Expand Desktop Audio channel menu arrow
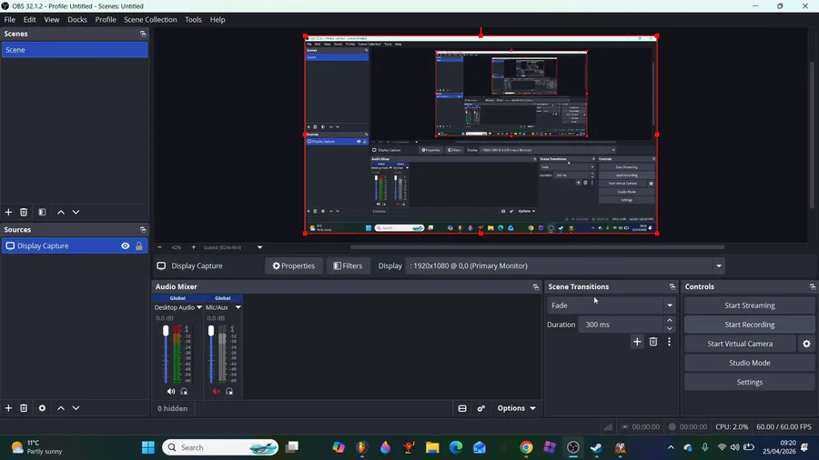The width and height of the screenshot is (819, 460). [199, 307]
